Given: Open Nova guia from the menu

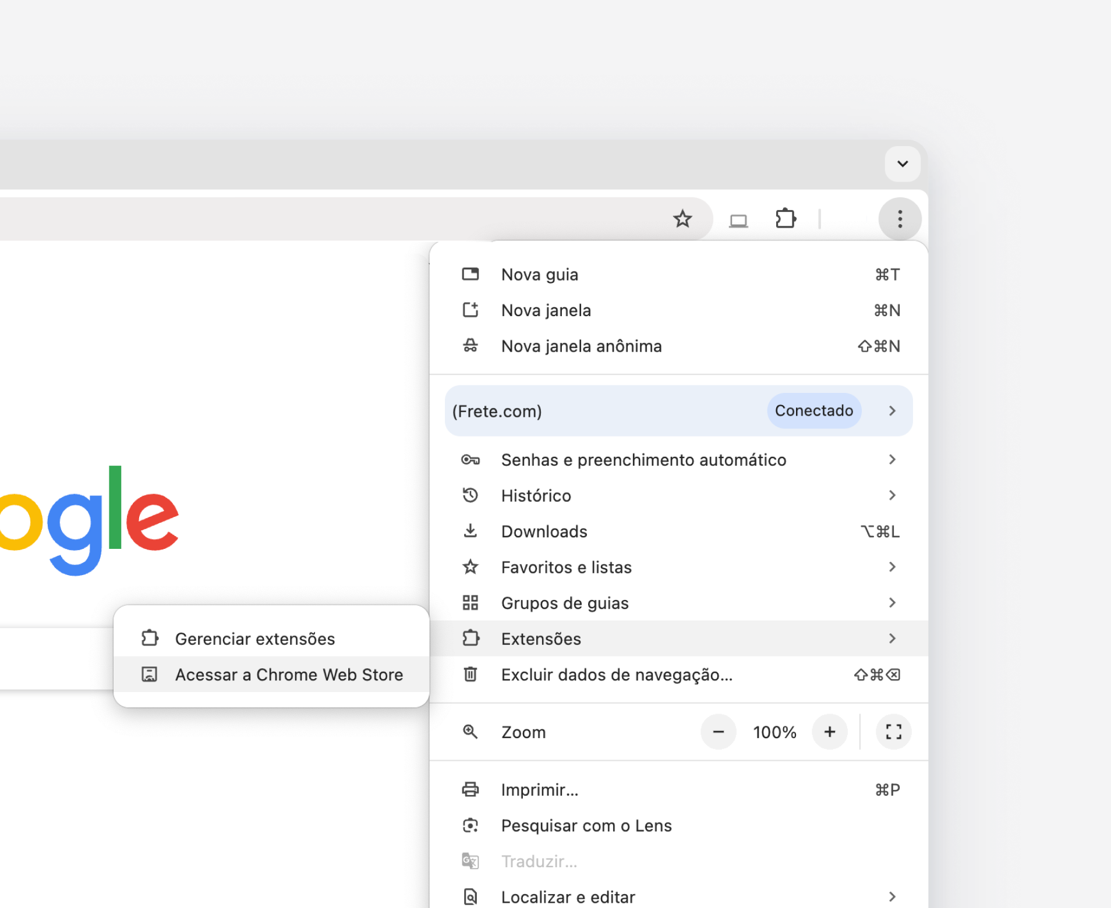Looking at the screenshot, I should pyautogui.click(x=539, y=275).
